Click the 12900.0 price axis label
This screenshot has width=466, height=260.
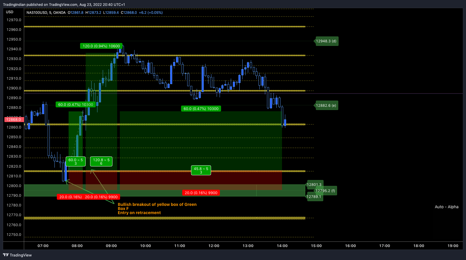click(14, 88)
